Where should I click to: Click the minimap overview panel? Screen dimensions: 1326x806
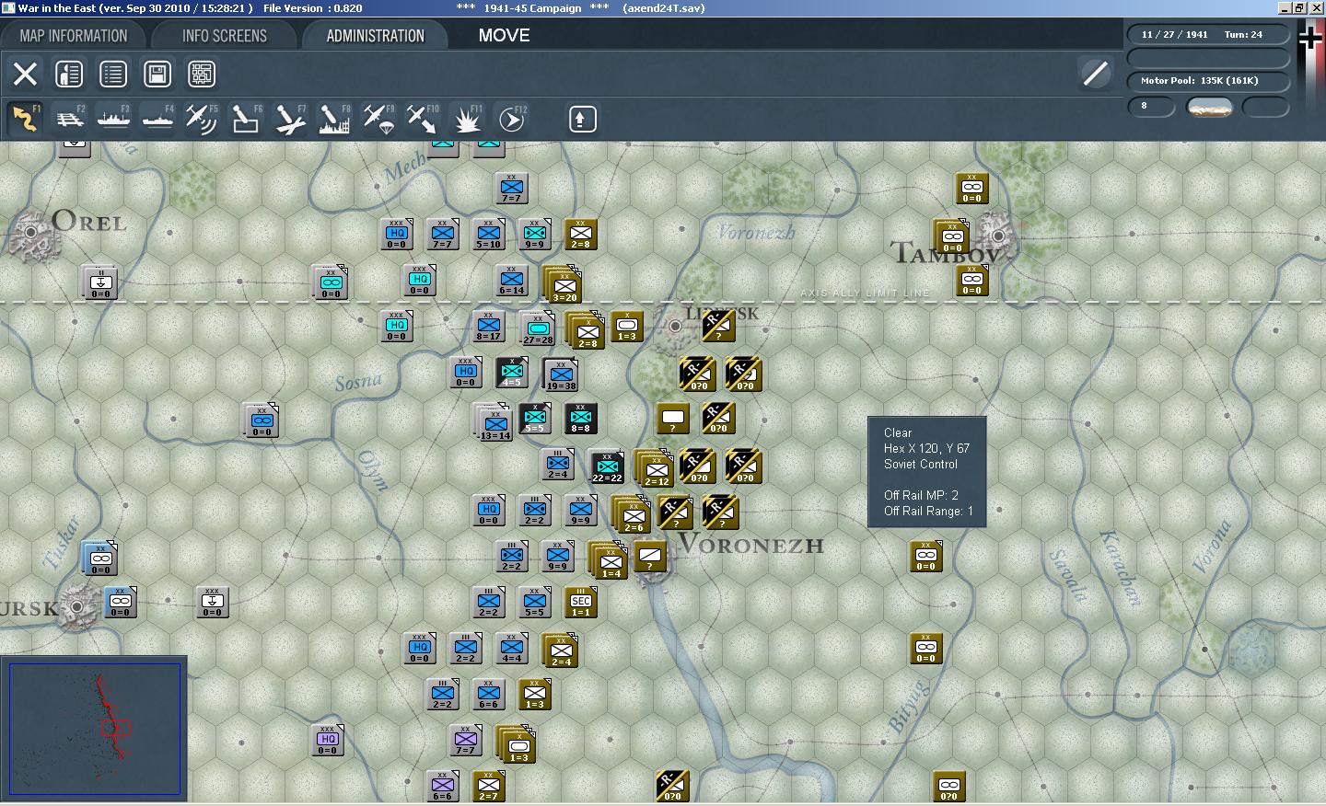(94, 729)
